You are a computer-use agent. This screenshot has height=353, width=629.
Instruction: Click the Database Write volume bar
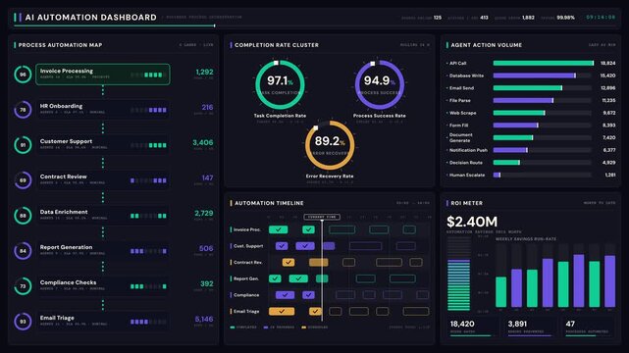tap(535, 76)
